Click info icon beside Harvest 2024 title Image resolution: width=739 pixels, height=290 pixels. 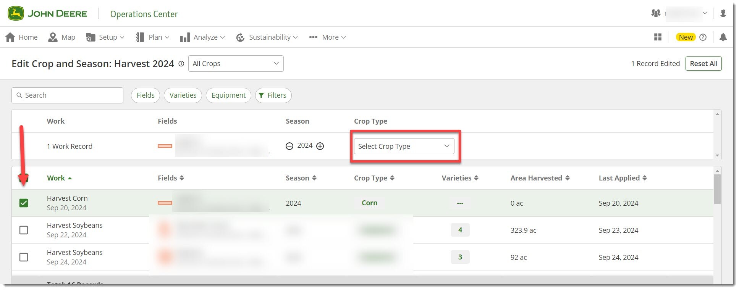(x=181, y=64)
